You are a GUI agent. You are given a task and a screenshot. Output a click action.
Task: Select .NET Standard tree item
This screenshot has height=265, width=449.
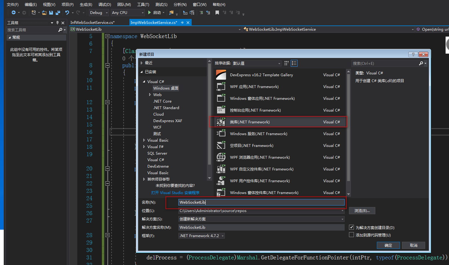point(166,108)
